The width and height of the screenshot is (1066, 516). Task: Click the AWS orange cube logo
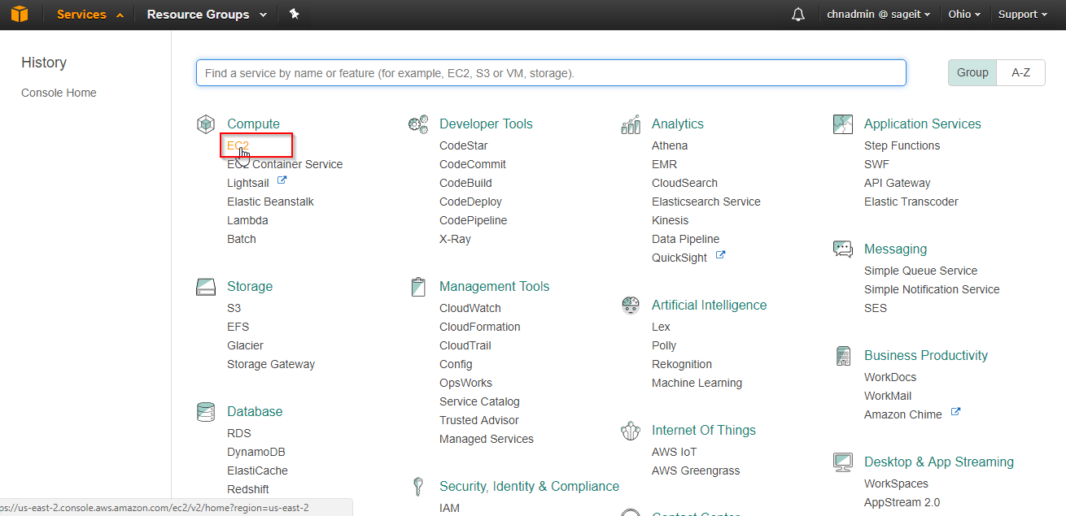tap(20, 15)
